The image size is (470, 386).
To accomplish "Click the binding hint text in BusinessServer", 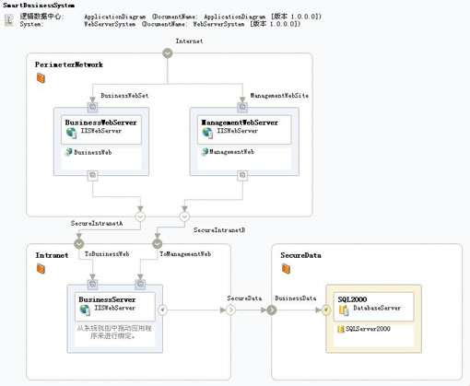I will [x=114, y=333].
